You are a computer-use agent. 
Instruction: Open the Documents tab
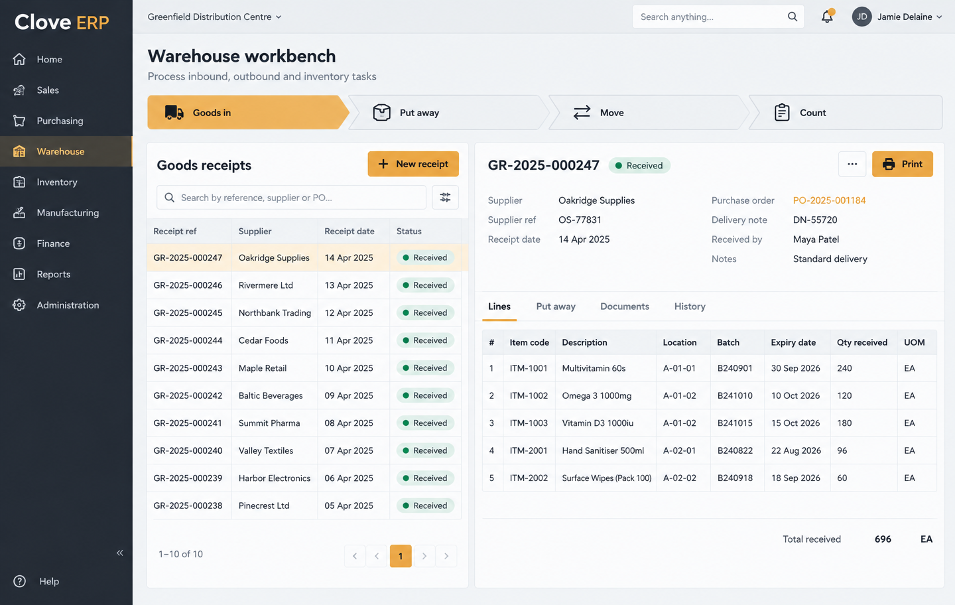[625, 306]
